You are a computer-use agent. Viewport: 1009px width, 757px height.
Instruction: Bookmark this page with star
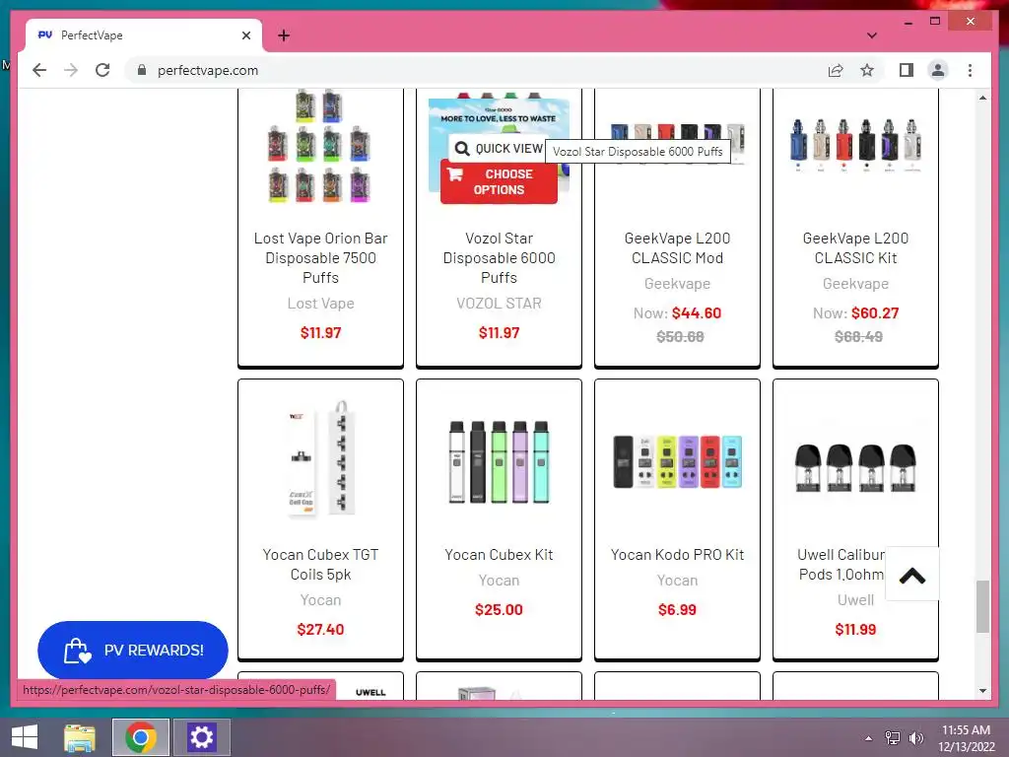click(x=867, y=70)
